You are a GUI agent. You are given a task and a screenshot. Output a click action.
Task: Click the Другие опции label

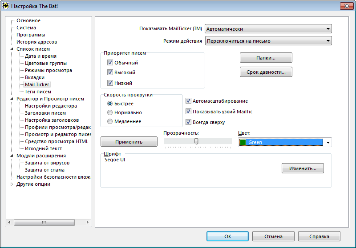pos(33,184)
